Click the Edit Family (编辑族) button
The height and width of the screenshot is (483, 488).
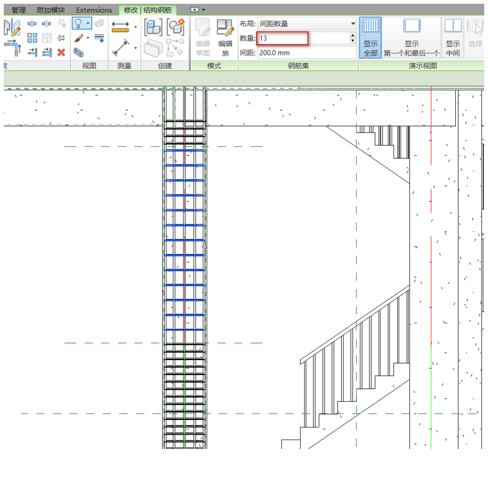click(224, 37)
